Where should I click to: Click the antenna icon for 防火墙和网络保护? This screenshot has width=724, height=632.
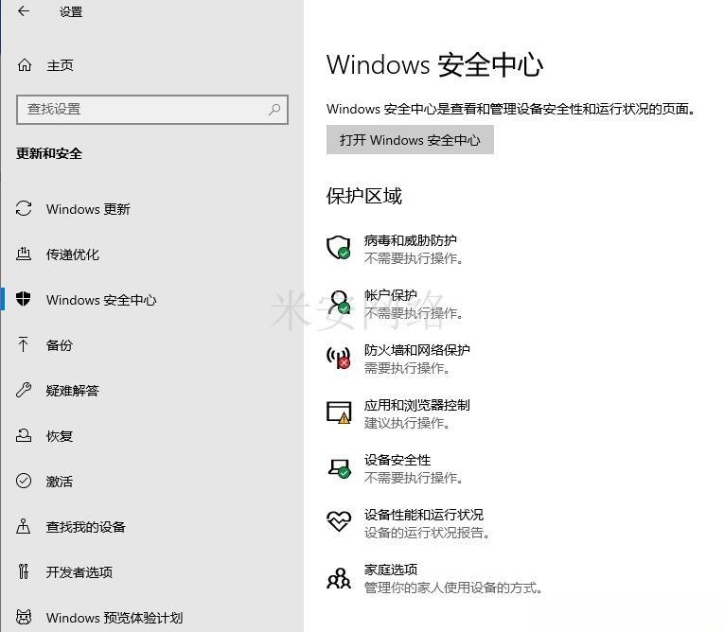(339, 358)
